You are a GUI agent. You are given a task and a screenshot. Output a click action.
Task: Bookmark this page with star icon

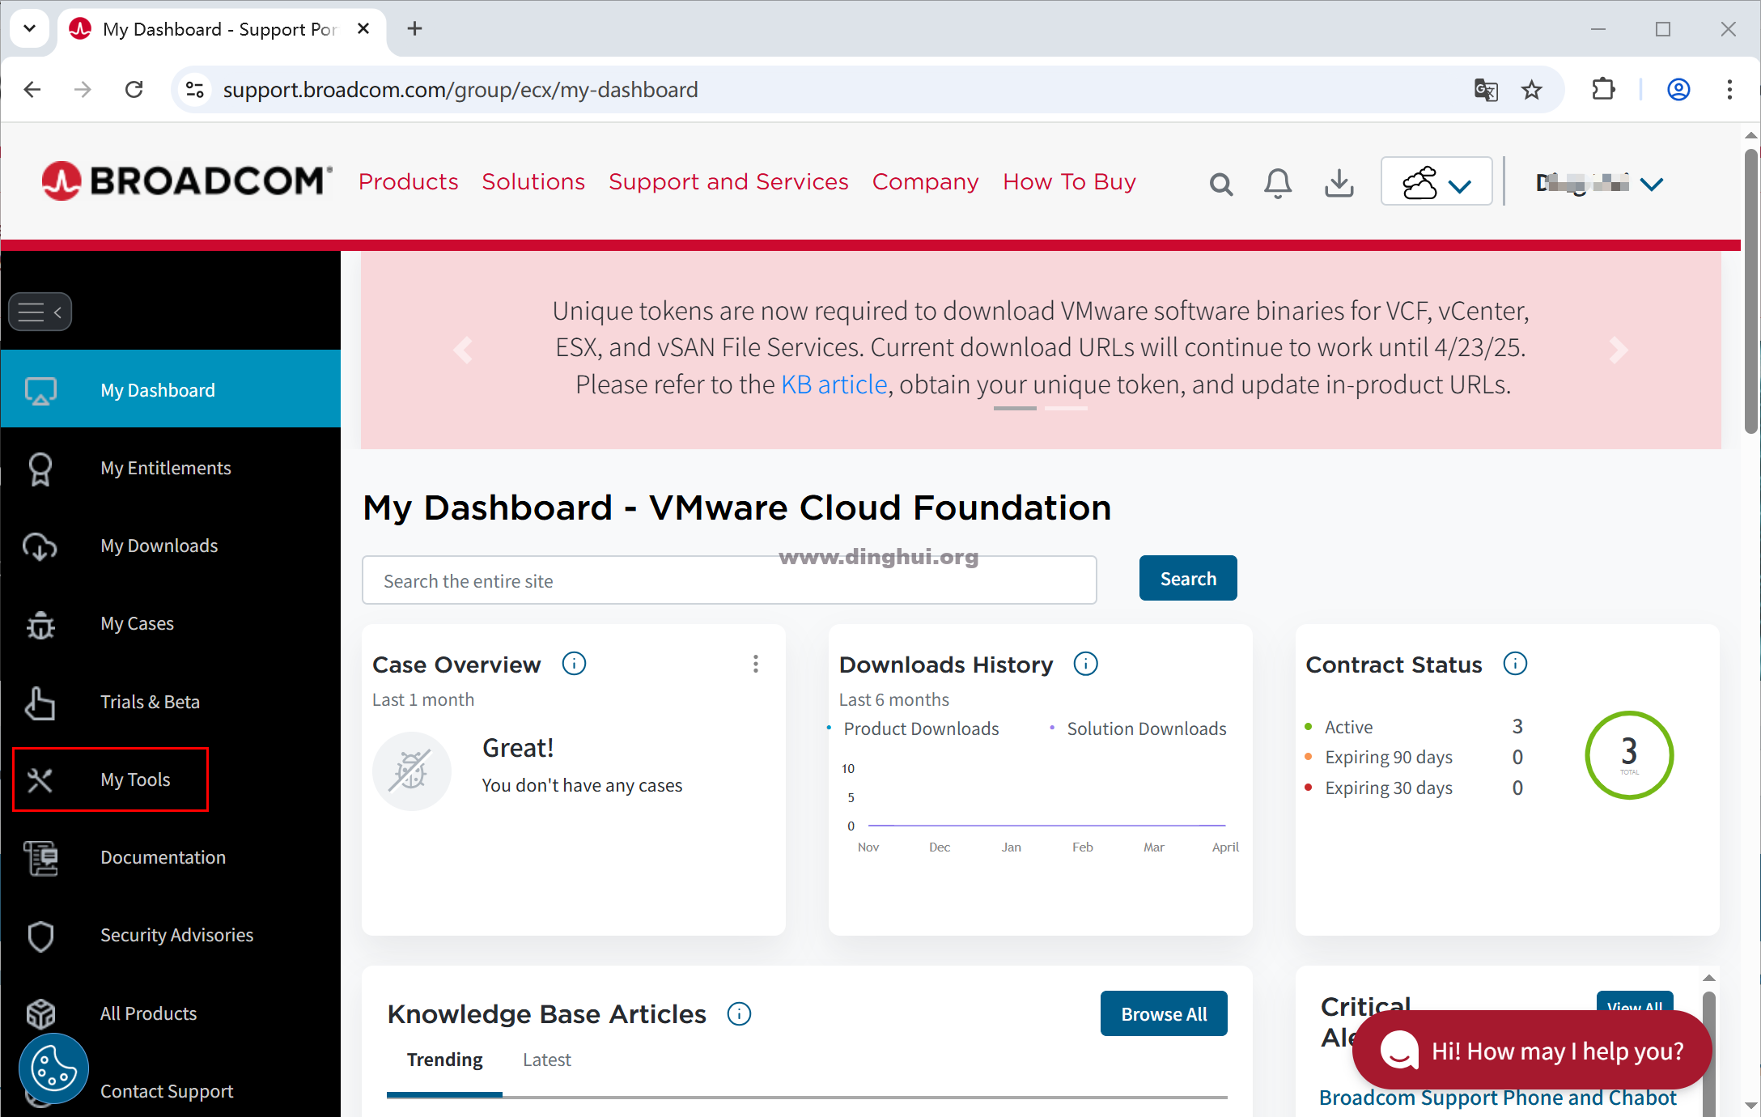point(1531,89)
